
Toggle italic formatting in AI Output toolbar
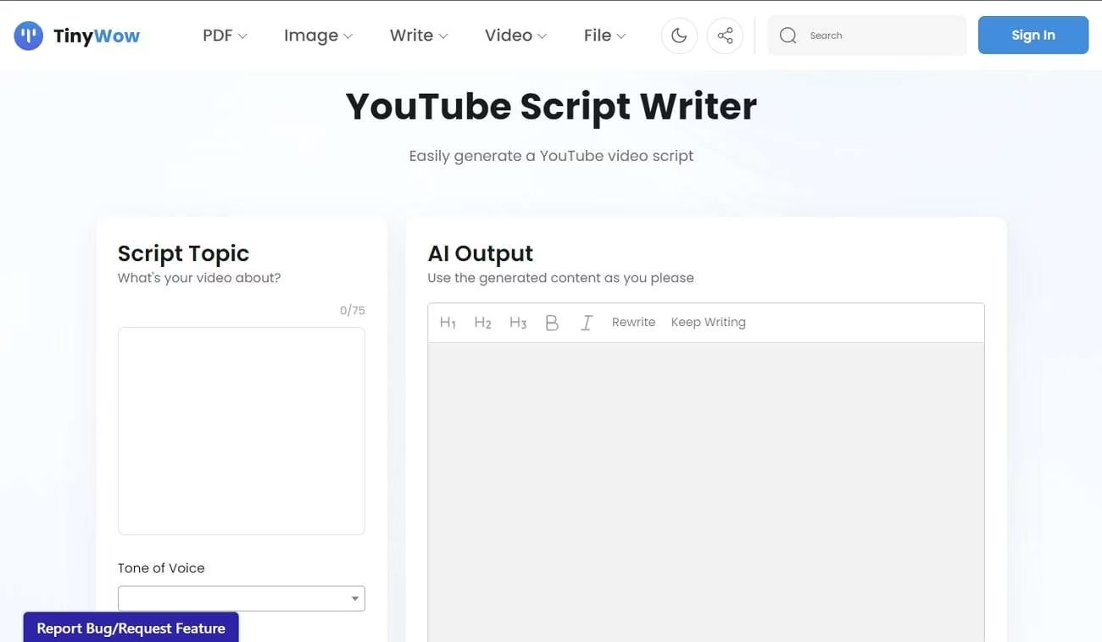click(586, 323)
